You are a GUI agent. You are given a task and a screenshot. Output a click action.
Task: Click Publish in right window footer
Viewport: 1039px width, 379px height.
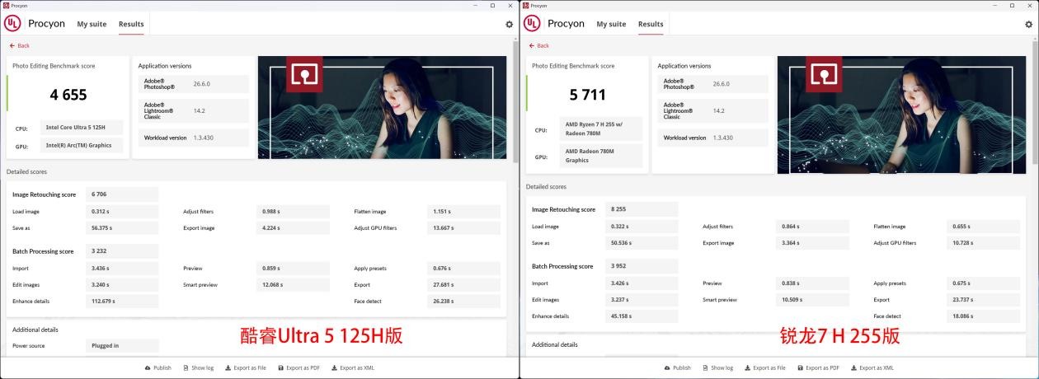(x=677, y=367)
